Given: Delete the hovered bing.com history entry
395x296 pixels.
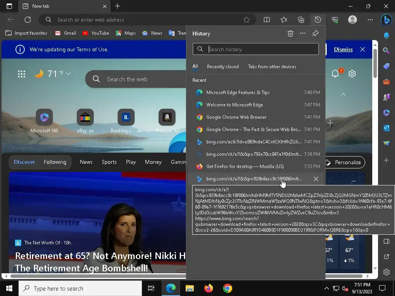Looking at the screenshot, I should pos(316,179).
